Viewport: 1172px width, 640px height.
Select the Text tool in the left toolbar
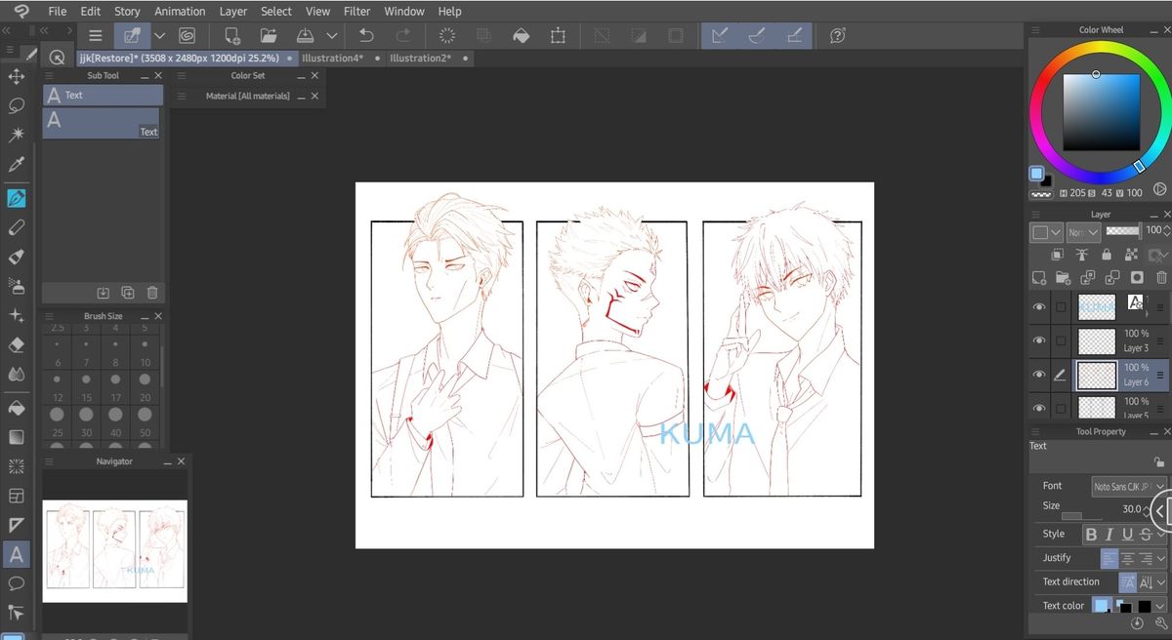coord(17,554)
